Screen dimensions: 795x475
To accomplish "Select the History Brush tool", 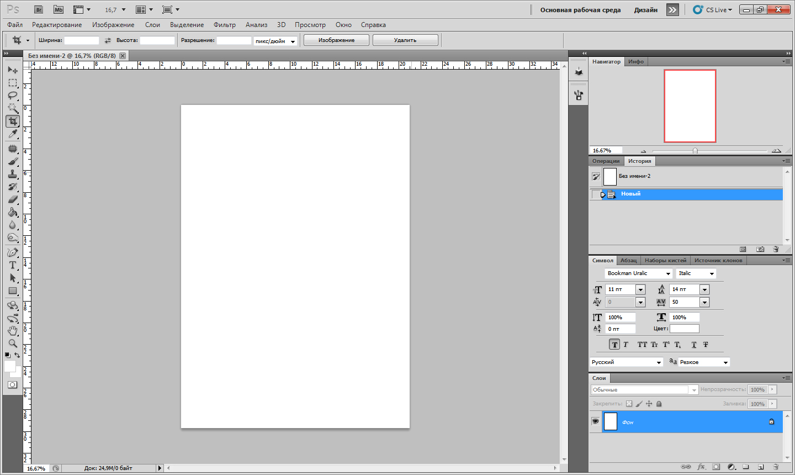I will pos(13,187).
